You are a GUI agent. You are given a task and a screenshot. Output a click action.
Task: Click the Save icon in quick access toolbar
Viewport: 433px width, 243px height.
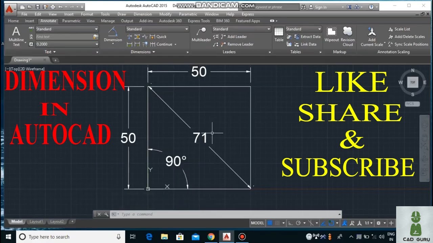(x=38, y=7)
